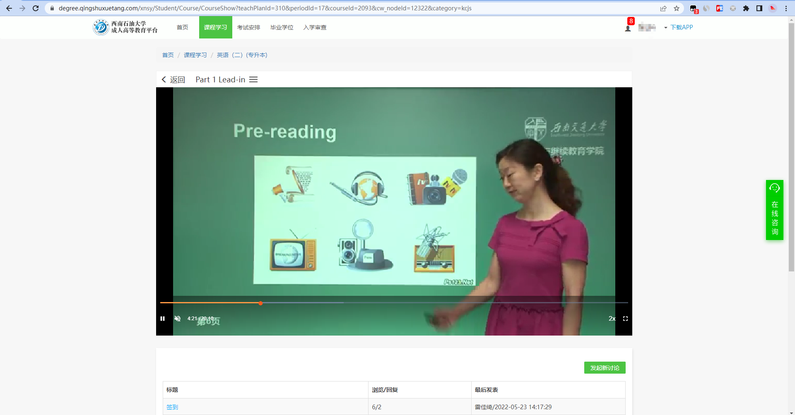Image resolution: width=795 pixels, height=415 pixels.
Task: Click the red FE extension icon
Action: 720,8
